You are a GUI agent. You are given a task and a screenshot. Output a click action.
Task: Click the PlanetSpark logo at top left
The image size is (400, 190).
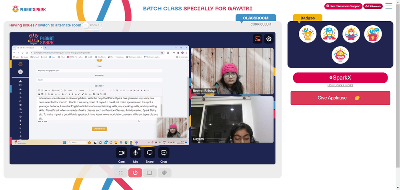(29, 9)
